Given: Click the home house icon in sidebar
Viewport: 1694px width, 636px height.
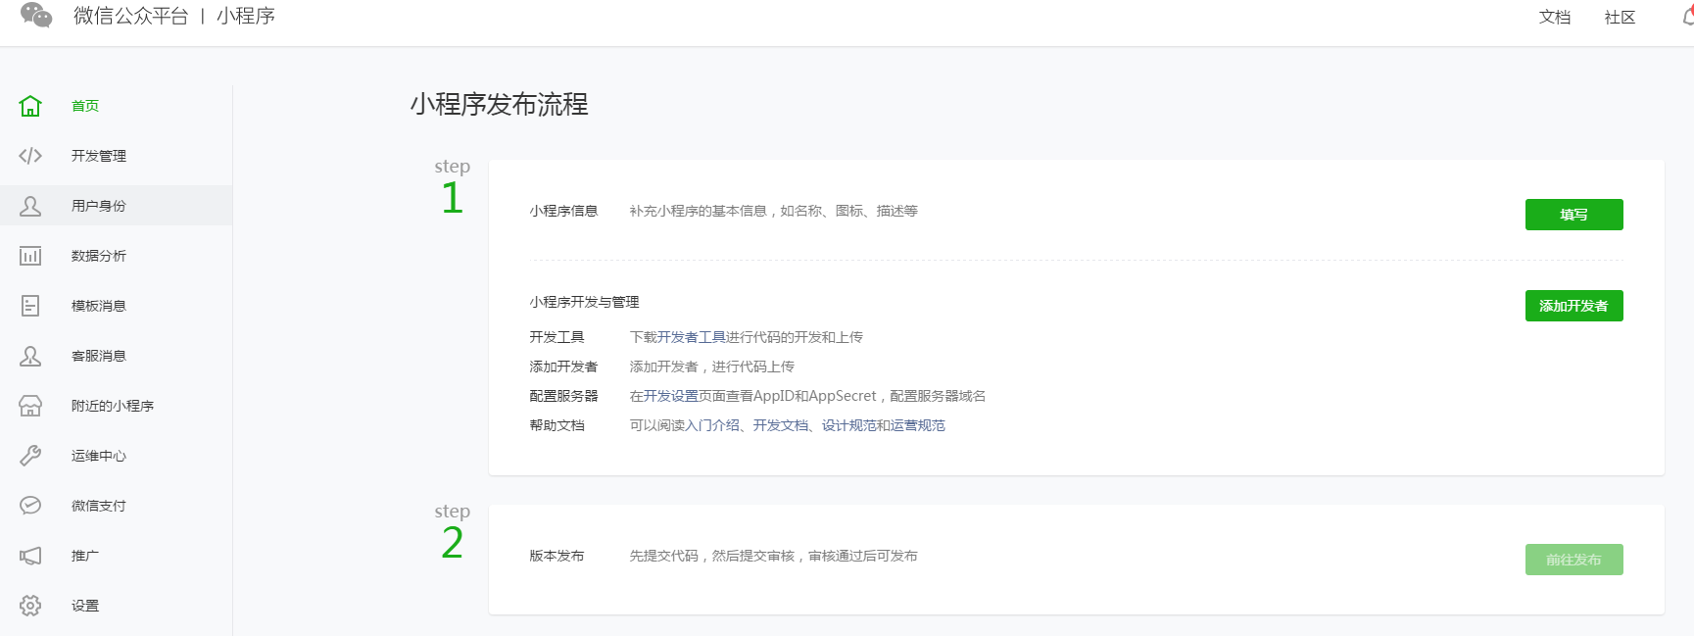Looking at the screenshot, I should click(x=30, y=106).
